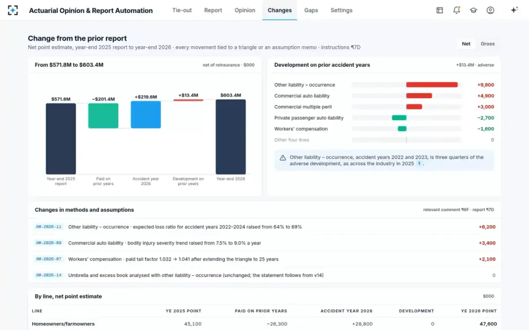
Task: Click 'relevant comment ¶6F · report ¶7D' text
Action: tap(458, 210)
